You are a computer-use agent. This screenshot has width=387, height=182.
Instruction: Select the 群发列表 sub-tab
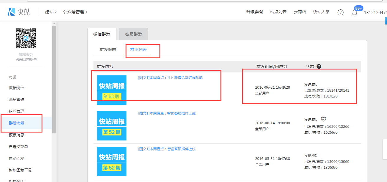pyautogui.click(x=139, y=49)
